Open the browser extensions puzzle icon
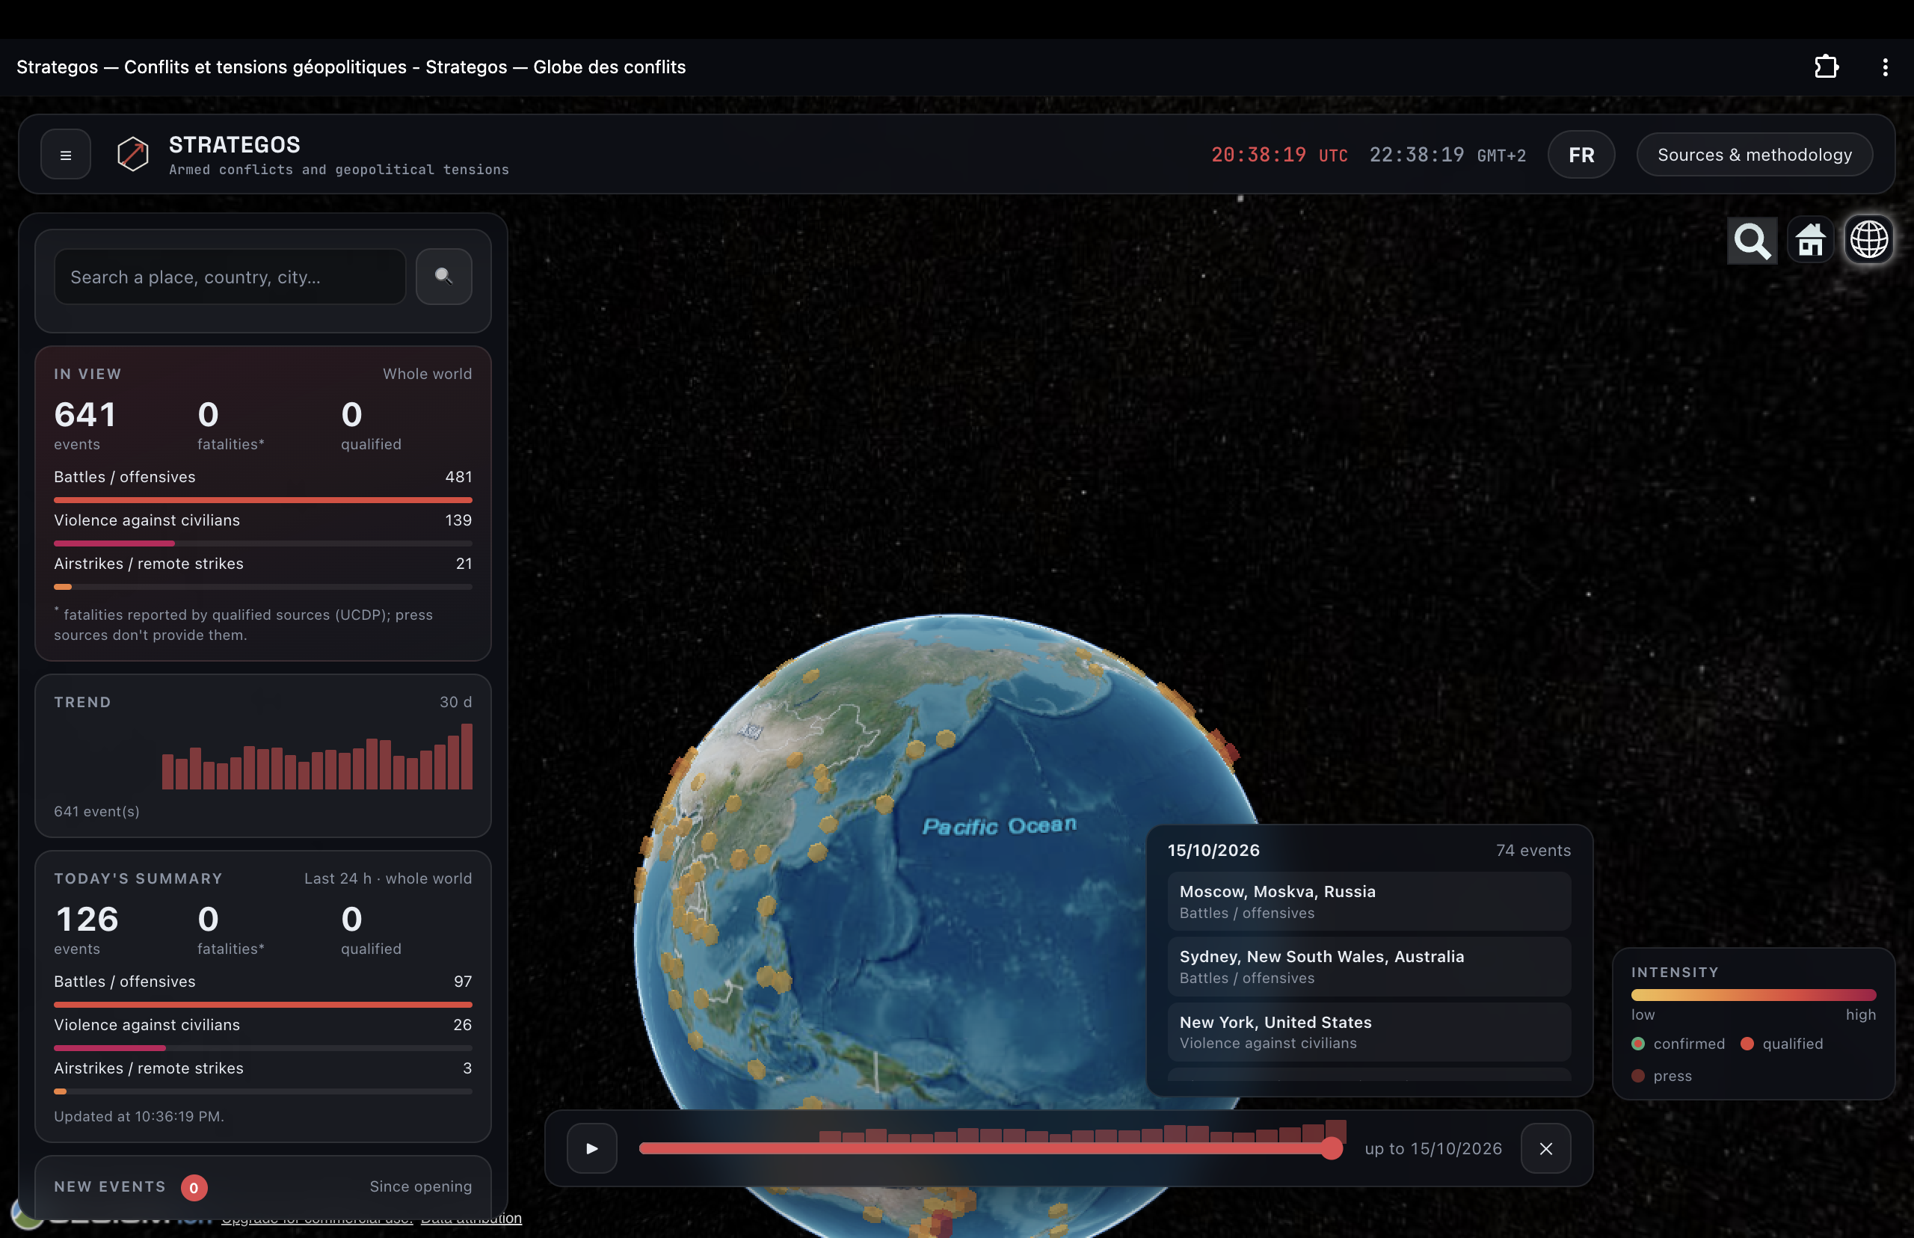Screen dimensions: 1914x1238 click(1827, 67)
